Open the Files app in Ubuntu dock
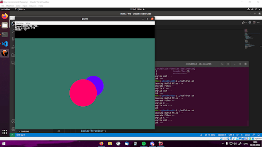Screen dimensions: 262x147 (x=5, y=25)
